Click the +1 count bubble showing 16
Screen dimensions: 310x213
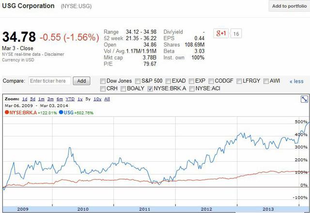coord(236,33)
